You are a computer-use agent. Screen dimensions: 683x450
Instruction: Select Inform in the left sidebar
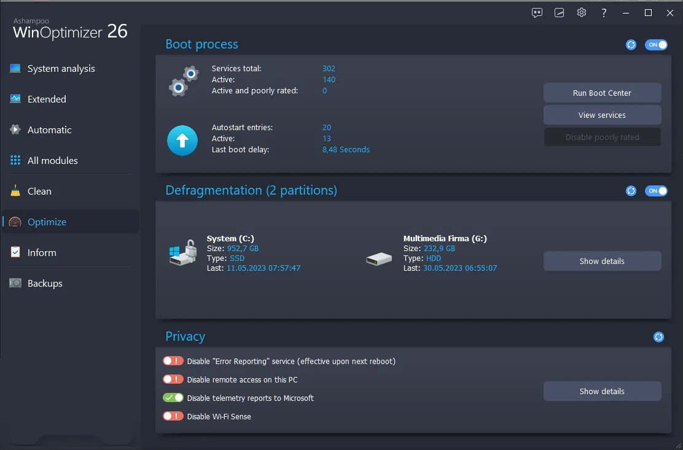pyautogui.click(x=41, y=252)
